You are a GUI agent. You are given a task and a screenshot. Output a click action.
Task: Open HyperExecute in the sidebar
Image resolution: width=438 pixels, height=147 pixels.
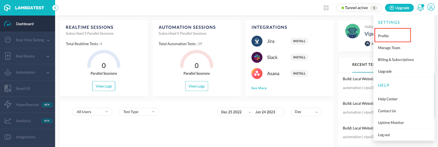coord(27,104)
